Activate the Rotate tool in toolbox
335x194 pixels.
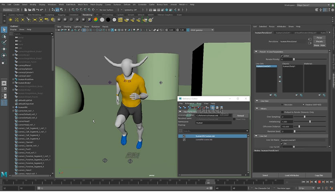(4, 55)
